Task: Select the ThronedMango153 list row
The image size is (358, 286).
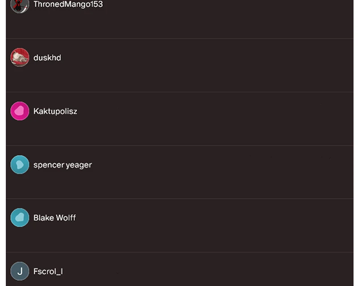Action: (179, 19)
